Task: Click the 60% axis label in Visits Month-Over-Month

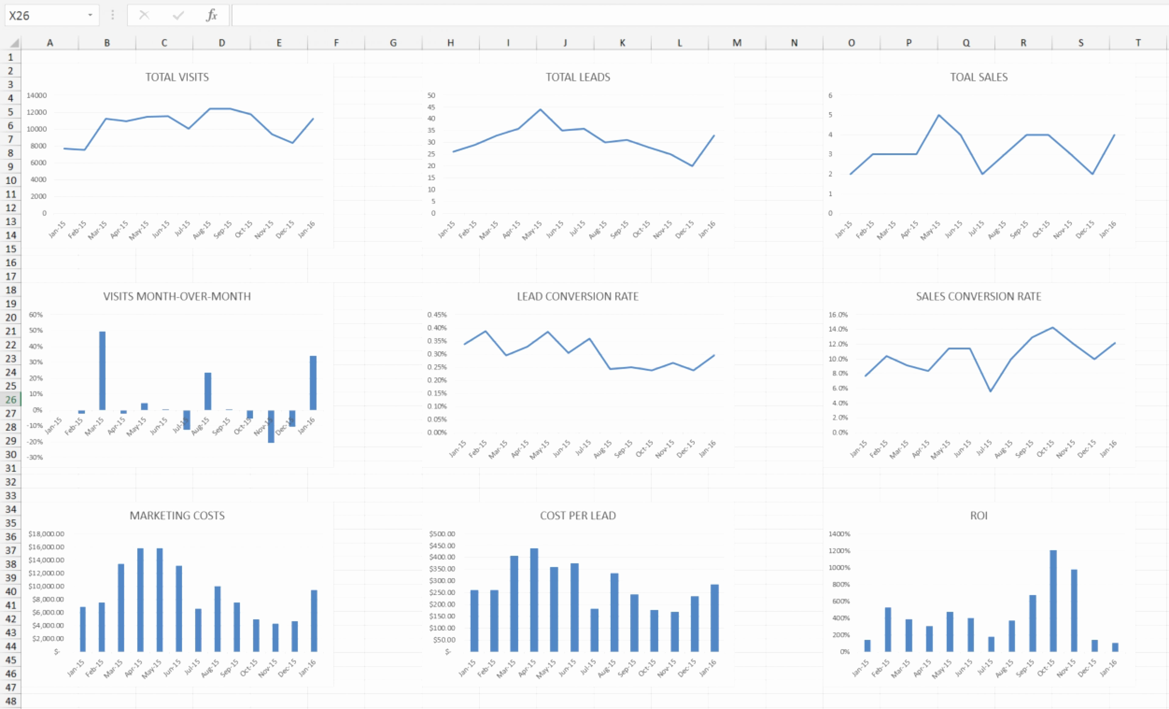Action: click(x=36, y=315)
